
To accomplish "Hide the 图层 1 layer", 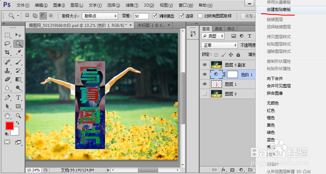I will 205,84.
